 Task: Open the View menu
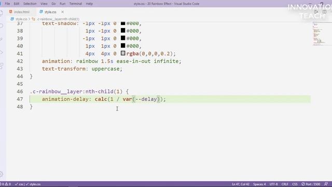44,4
